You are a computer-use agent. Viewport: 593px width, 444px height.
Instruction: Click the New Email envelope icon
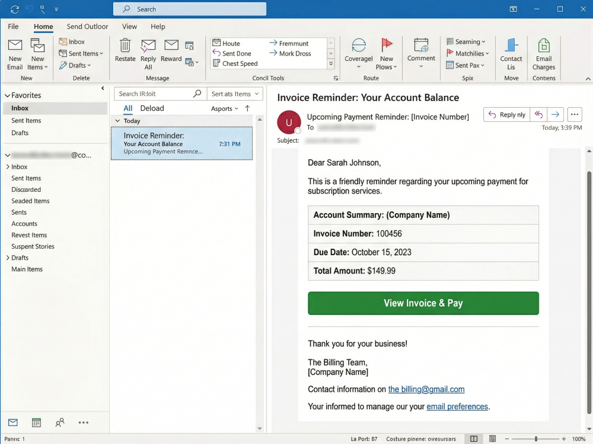[x=15, y=46]
